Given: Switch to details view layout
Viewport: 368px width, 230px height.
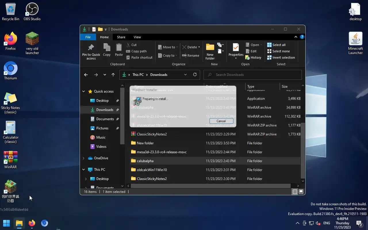Looking at the screenshot, I should point(295,191).
